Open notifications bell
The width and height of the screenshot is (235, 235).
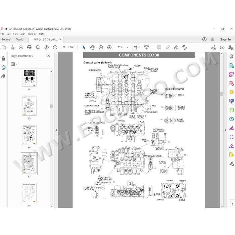pyautogui.click(x=213, y=39)
